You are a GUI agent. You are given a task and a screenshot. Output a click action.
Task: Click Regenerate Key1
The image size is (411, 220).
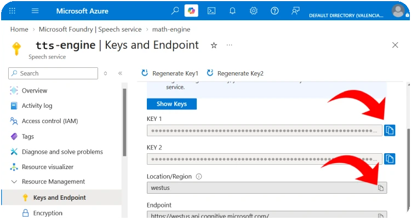[x=170, y=73]
